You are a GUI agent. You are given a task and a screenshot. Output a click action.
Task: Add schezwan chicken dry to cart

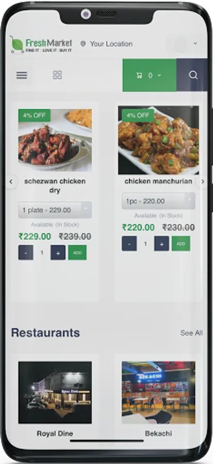click(77, 253)
